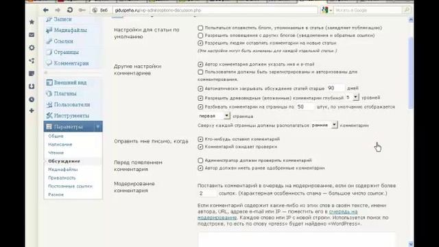This screenshot has height=247, width=439.
Task: Open the Постоянные ссылки submenu
Action: [x=70, y=186]
